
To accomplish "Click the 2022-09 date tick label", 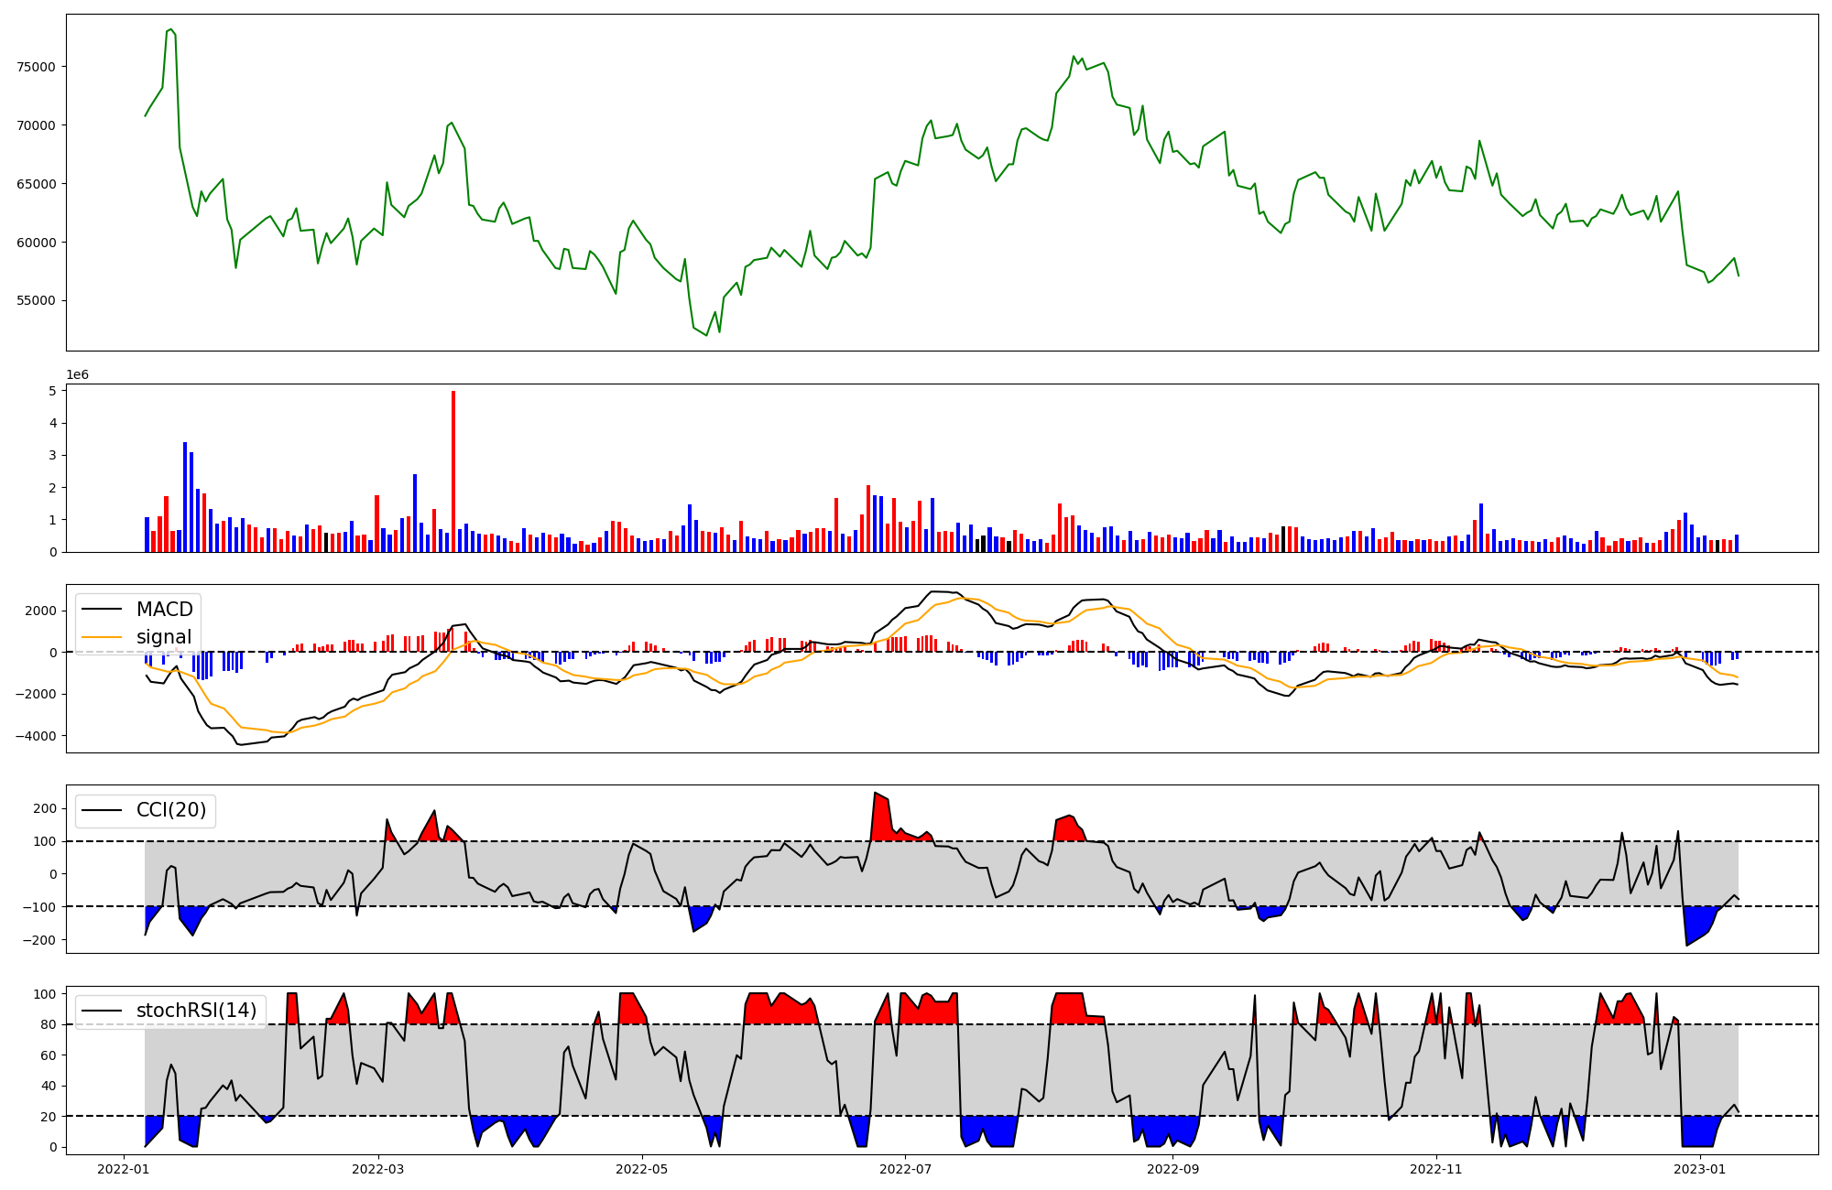I will (1172, 1169).
